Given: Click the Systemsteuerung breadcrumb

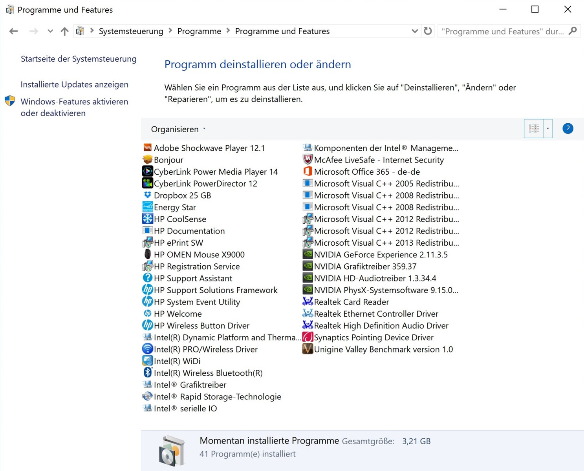Looking at the screenshot, I should coord(131,31).
